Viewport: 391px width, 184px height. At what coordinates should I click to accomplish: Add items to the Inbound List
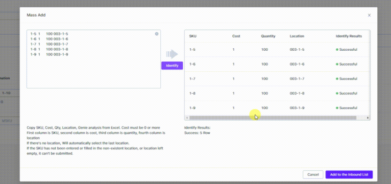[349, 175]
